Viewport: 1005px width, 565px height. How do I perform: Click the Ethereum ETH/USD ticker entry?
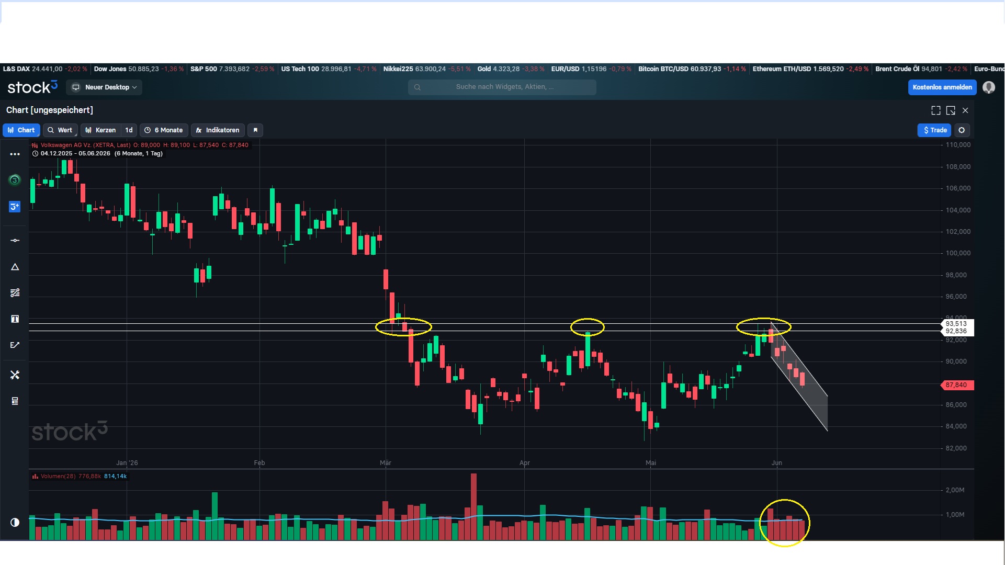[x=810, y=69]
